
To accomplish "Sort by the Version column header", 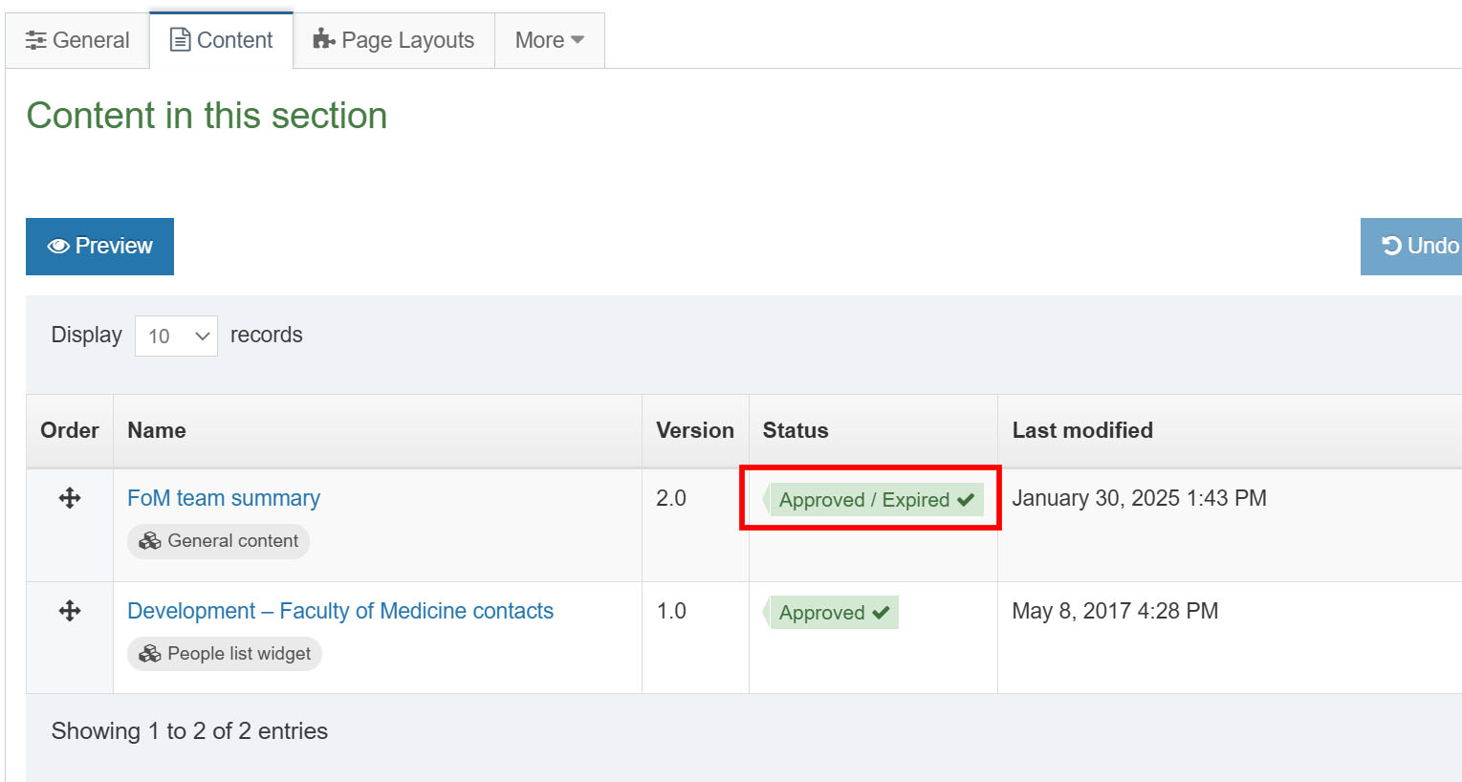I will click(695, 430).
